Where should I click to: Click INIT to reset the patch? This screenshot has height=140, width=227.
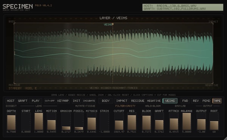tap(76, 101)
